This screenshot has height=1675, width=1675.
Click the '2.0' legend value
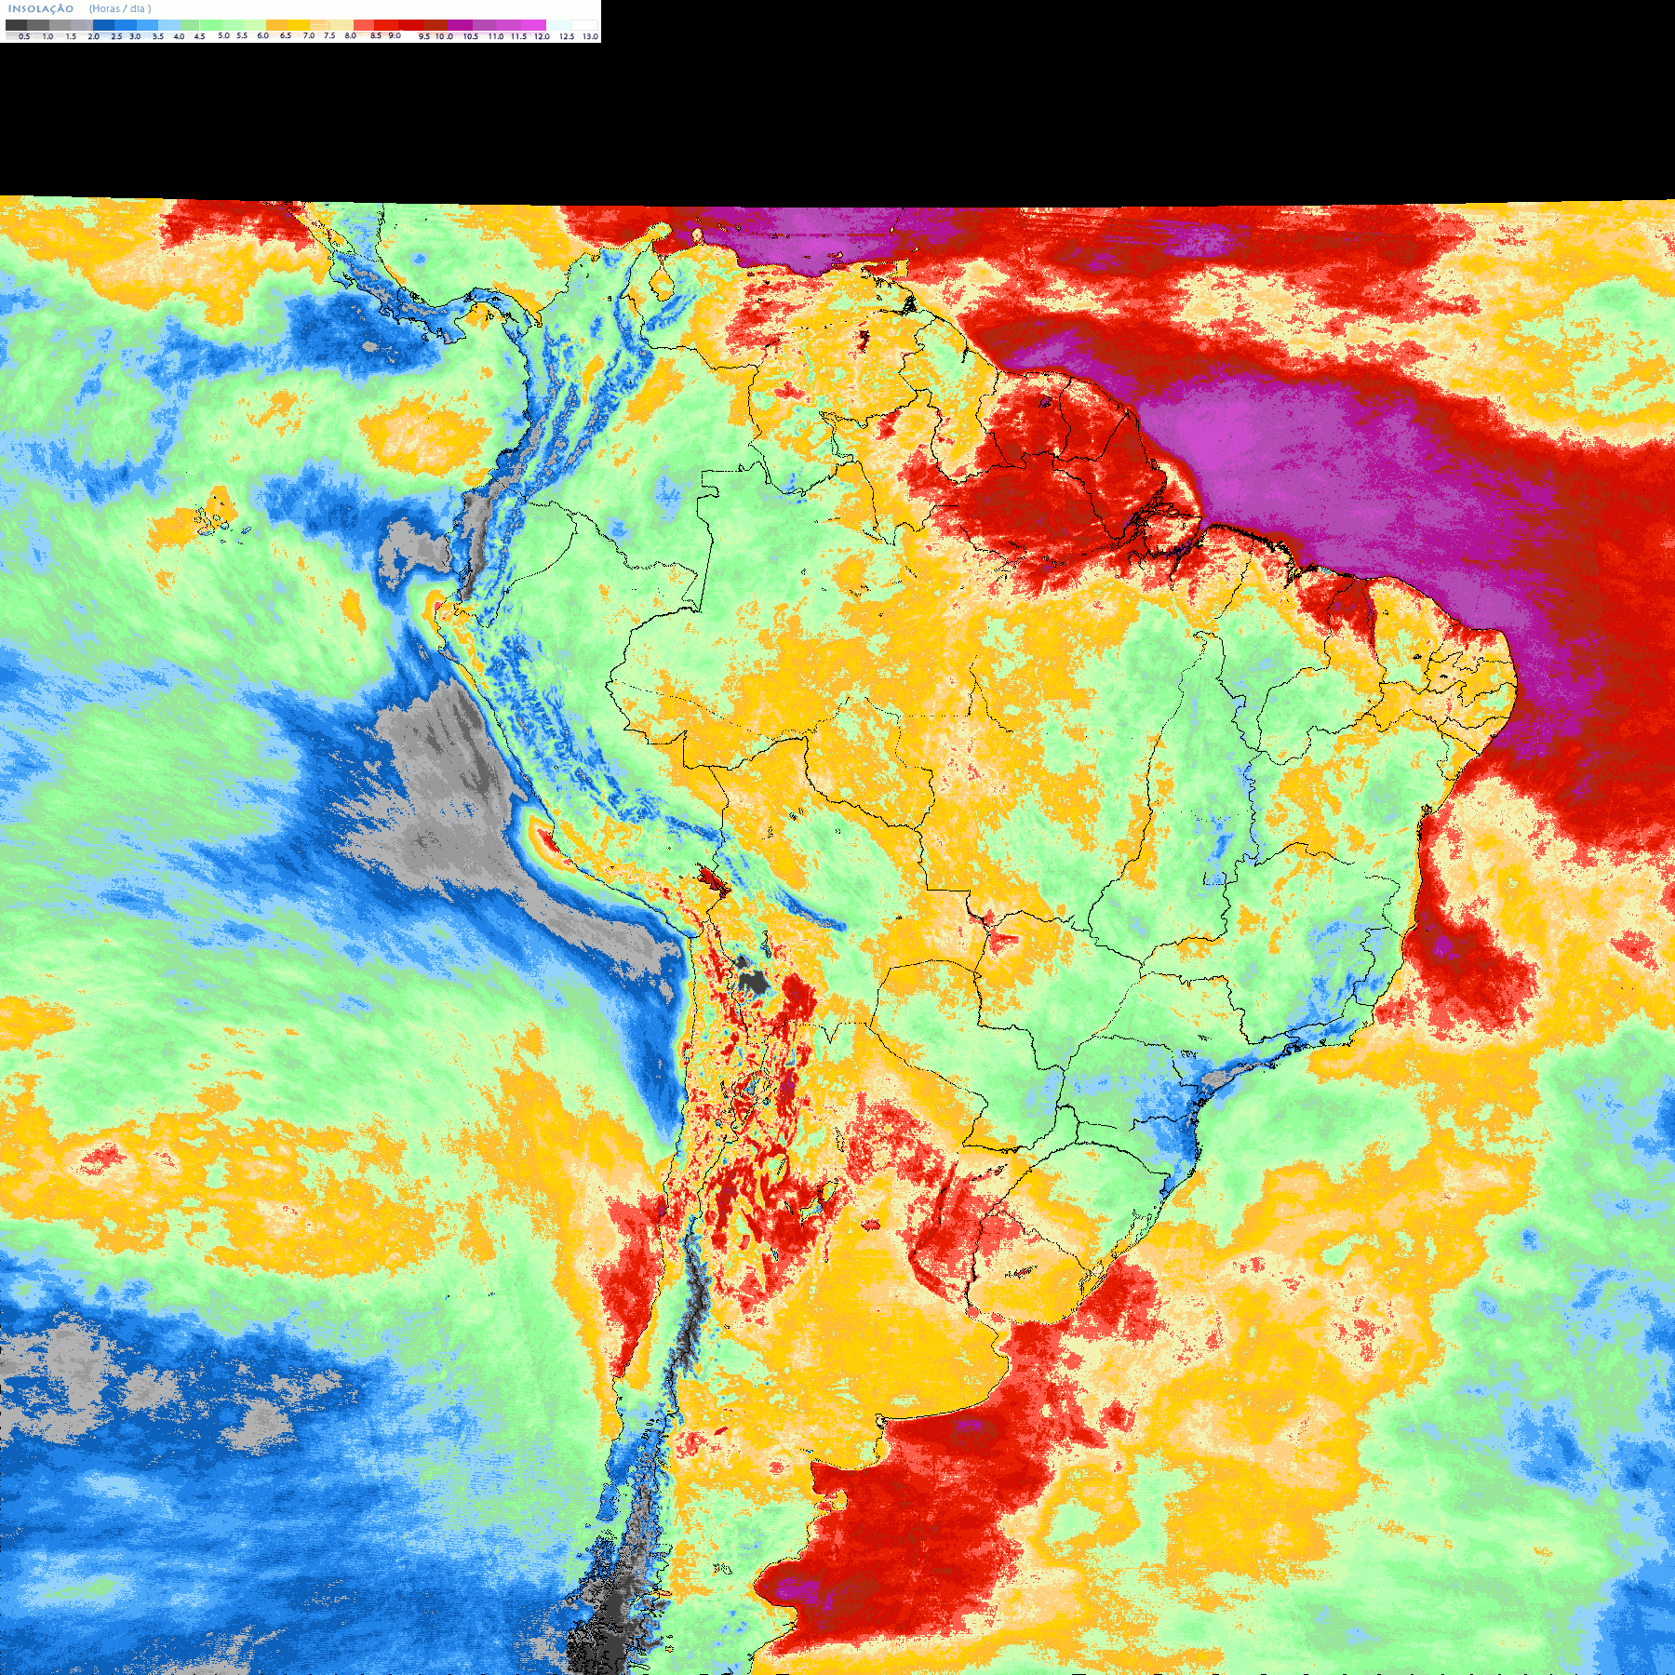pos(94,36)
